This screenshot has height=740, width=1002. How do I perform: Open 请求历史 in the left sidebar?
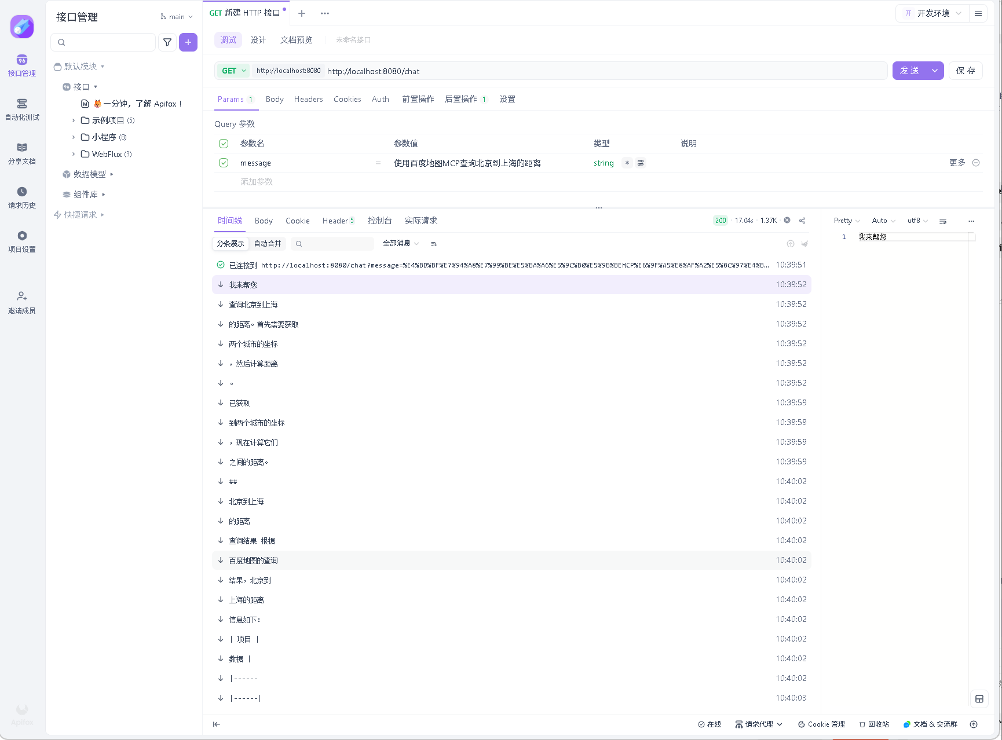coord(22,198)
